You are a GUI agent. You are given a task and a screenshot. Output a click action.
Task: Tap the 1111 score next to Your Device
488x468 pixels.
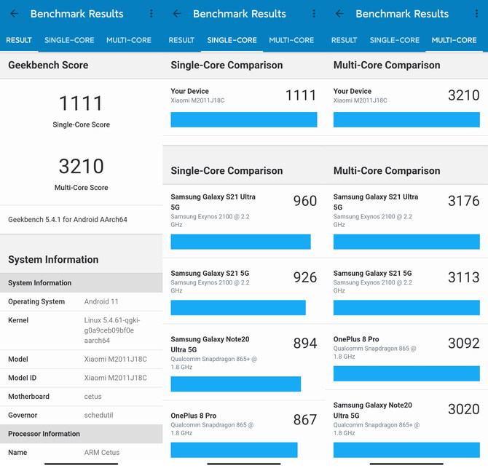[x=301, y=95]
